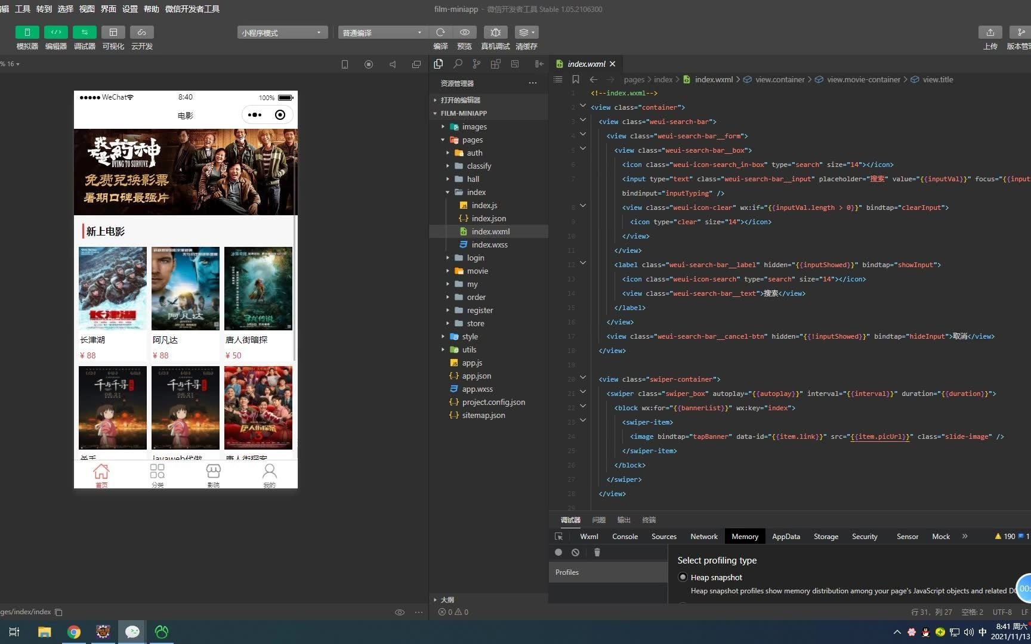This screenshot has width=1031, height=644.
Task: Open project.config.json file
Action: tap(489, 402)
